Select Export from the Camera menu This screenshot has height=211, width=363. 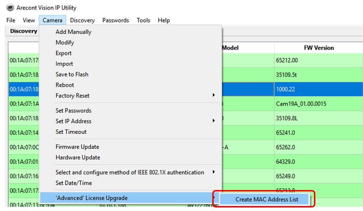(64, 53)
